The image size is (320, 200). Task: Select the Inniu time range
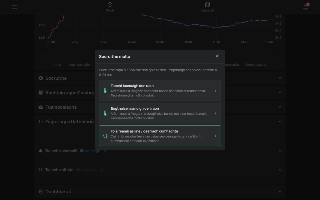[x=57, y=64]
